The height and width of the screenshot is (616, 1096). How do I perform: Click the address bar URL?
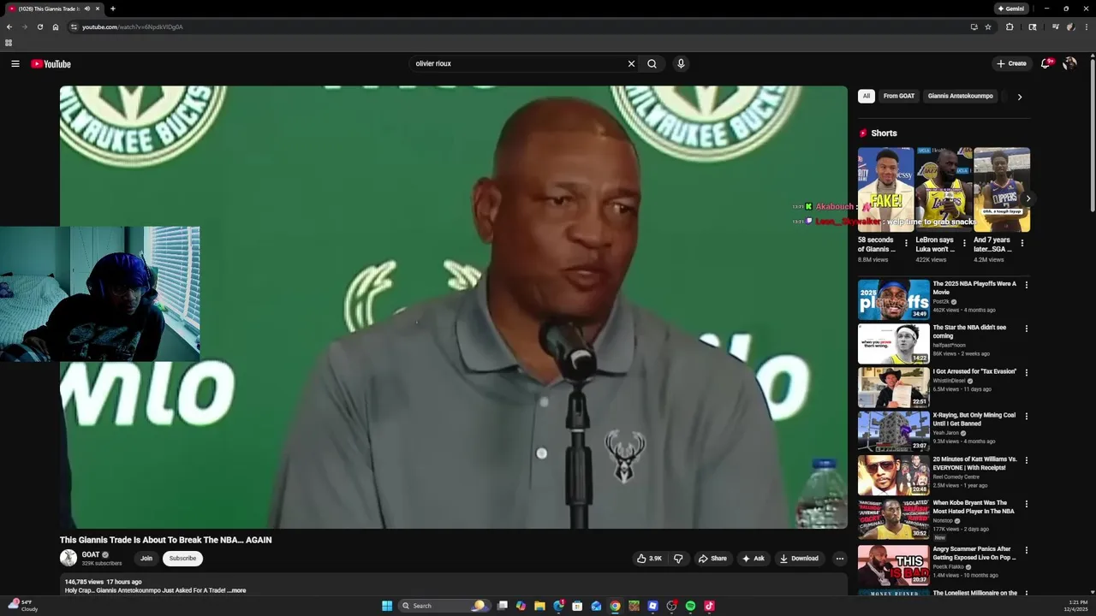[x=133, y=27]
